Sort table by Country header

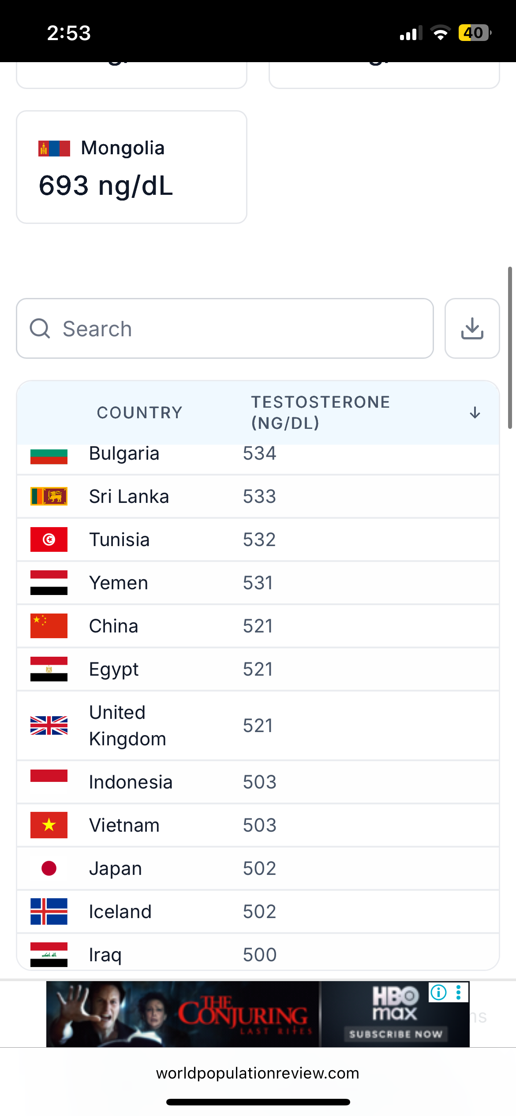139,413
